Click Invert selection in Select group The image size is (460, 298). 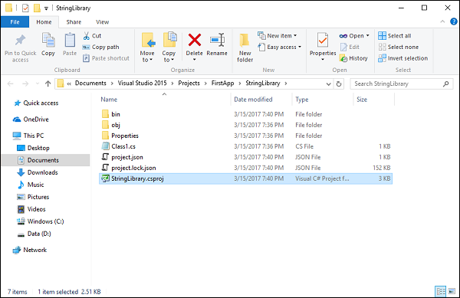402,58
